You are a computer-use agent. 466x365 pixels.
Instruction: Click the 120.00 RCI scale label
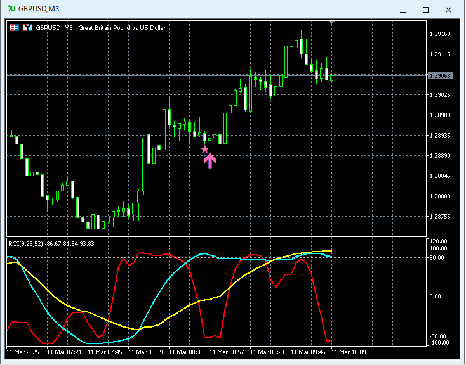pos(439,241)
